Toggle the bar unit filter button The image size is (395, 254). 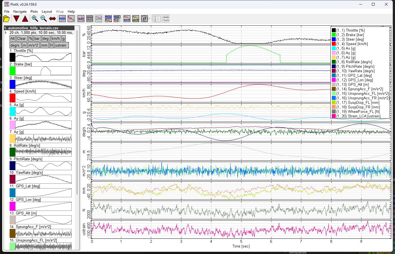[x=37, y=38]
